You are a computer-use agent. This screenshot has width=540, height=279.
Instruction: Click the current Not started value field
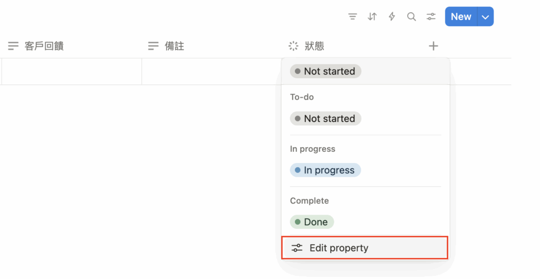click(325, 71)
